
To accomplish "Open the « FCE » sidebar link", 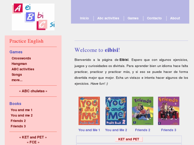I will [33, 142].
